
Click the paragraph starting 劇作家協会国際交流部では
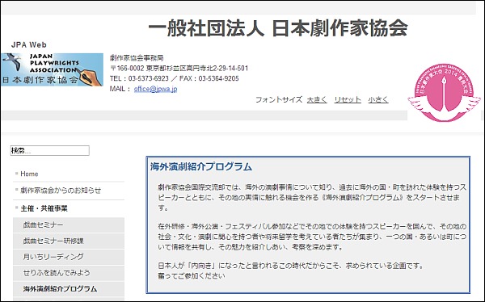(312, 198)
